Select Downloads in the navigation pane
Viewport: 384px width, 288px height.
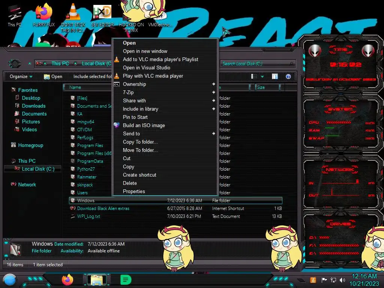pyautogui.click(x=33, y=106)
